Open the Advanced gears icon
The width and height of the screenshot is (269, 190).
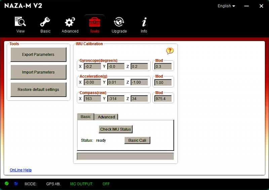[x=70, y=22]
